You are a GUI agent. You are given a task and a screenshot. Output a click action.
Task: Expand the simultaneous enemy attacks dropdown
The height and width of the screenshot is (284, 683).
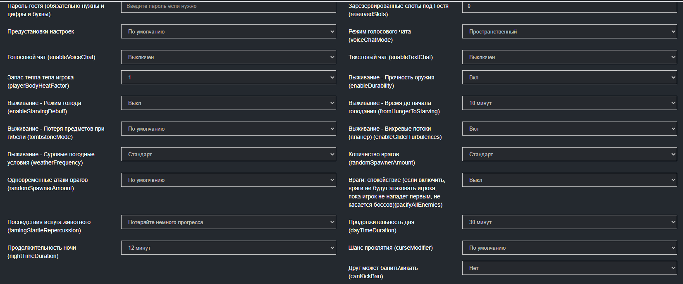(228, 180)
